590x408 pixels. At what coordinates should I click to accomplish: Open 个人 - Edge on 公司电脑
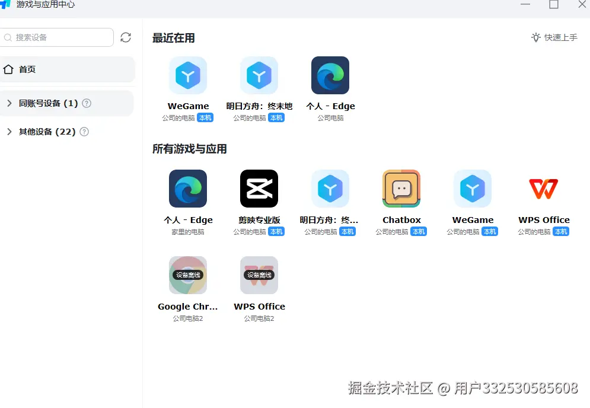pos(330,75)
